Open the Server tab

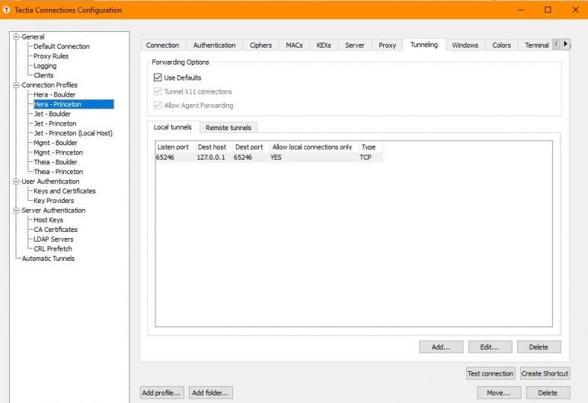pyautogui.click(x=355, y=45)
